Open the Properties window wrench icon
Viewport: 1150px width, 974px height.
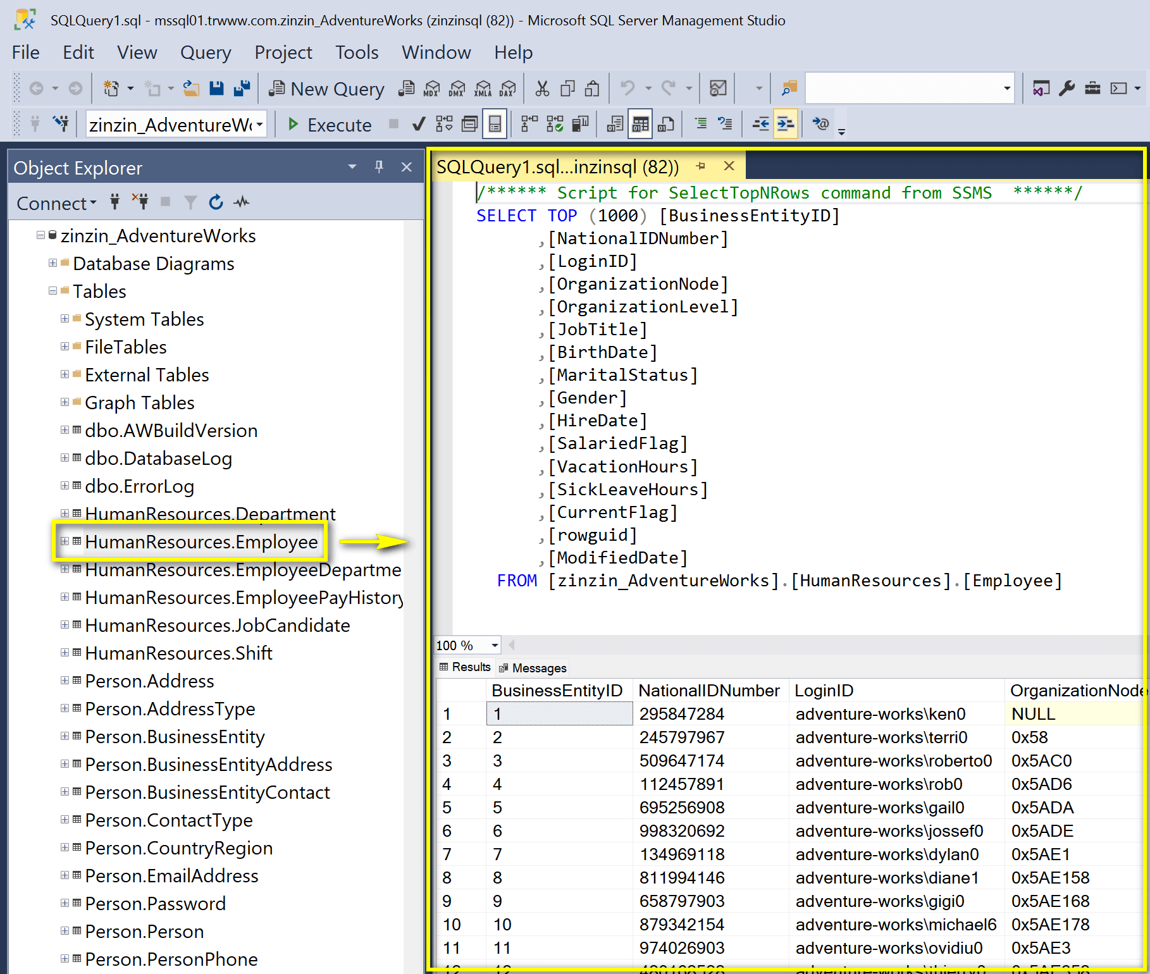point(1067,89)
